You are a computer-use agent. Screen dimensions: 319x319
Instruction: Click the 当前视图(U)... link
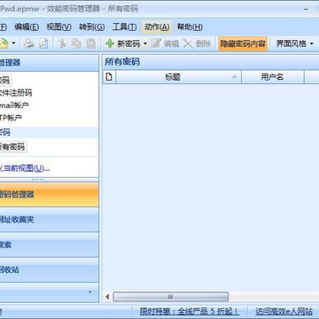tap(25, 168)
